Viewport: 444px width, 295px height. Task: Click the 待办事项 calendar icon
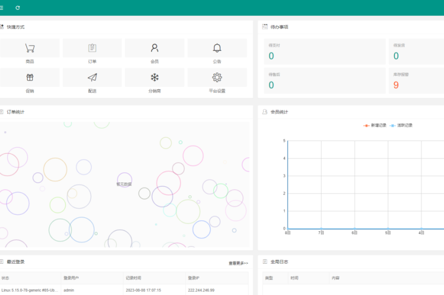(265, 27)
